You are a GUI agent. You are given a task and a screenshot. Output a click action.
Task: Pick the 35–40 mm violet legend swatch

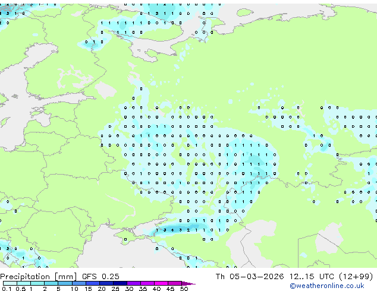coord(147,283)
